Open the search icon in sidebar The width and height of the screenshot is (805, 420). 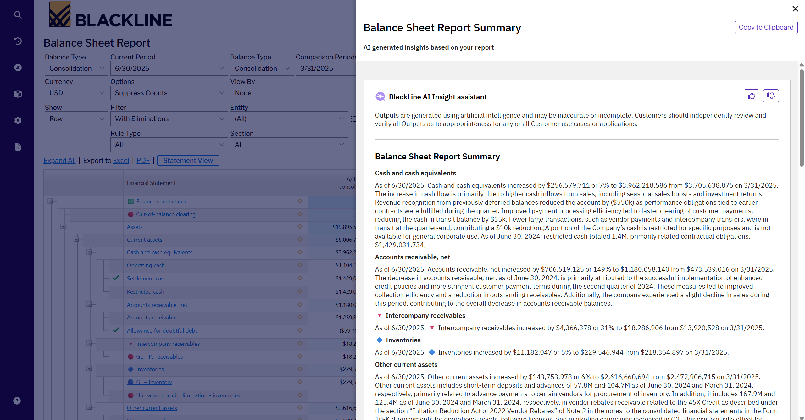pyautogui.click(x=18, y=15)
